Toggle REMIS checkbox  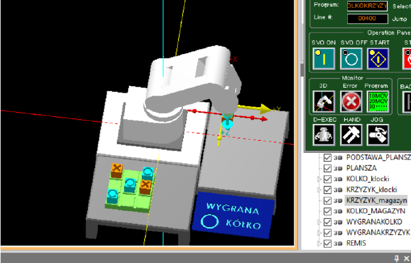[x=327, y=244]
